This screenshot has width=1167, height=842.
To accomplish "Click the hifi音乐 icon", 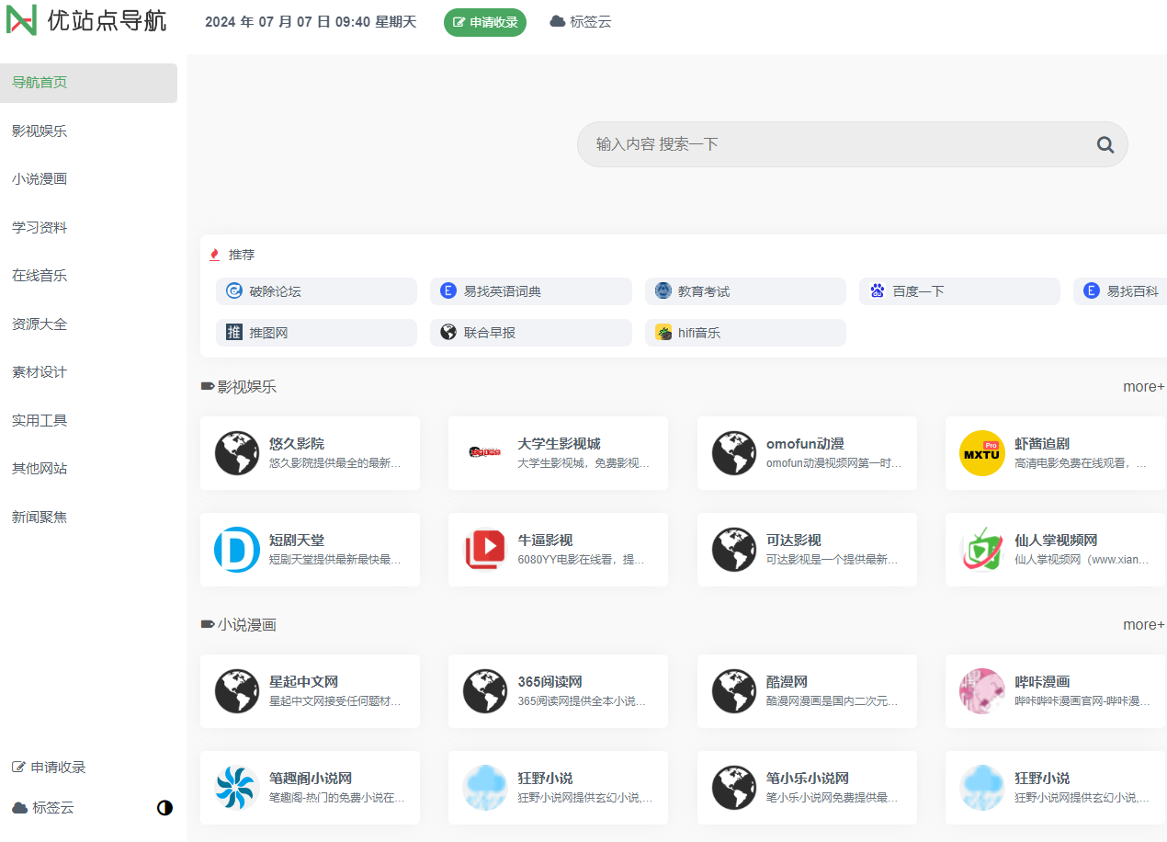I will point(663,333).
